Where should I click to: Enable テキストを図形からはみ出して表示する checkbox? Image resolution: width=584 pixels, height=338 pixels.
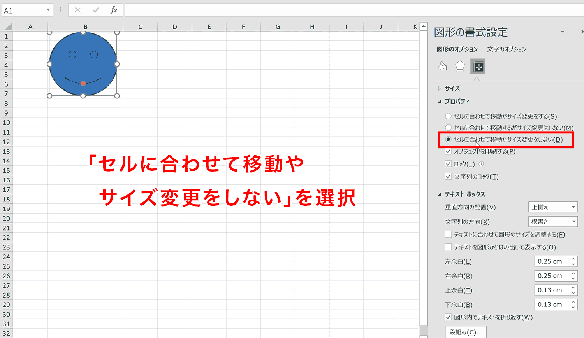tap(449, 247)
